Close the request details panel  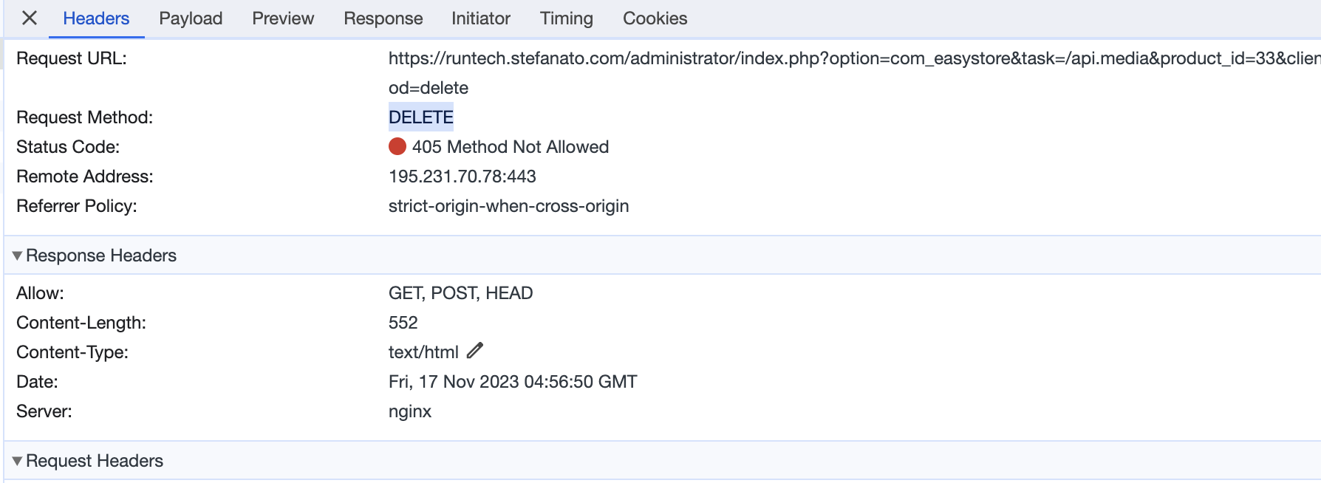30,18
